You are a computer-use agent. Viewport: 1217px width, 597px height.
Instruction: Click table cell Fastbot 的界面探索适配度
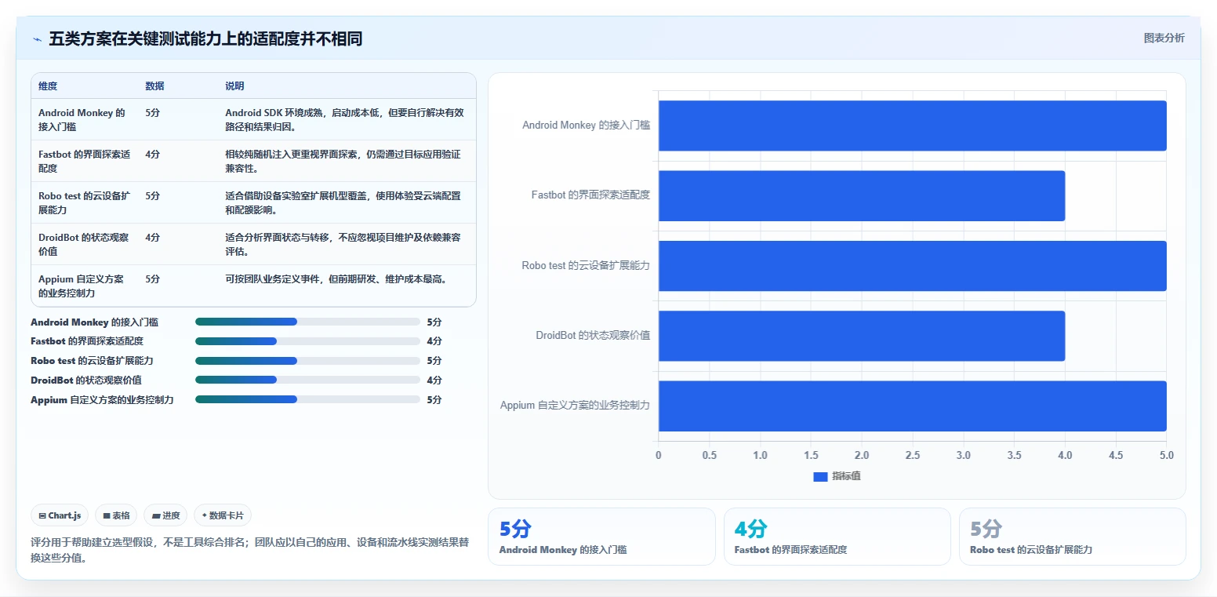coord(84,161)
